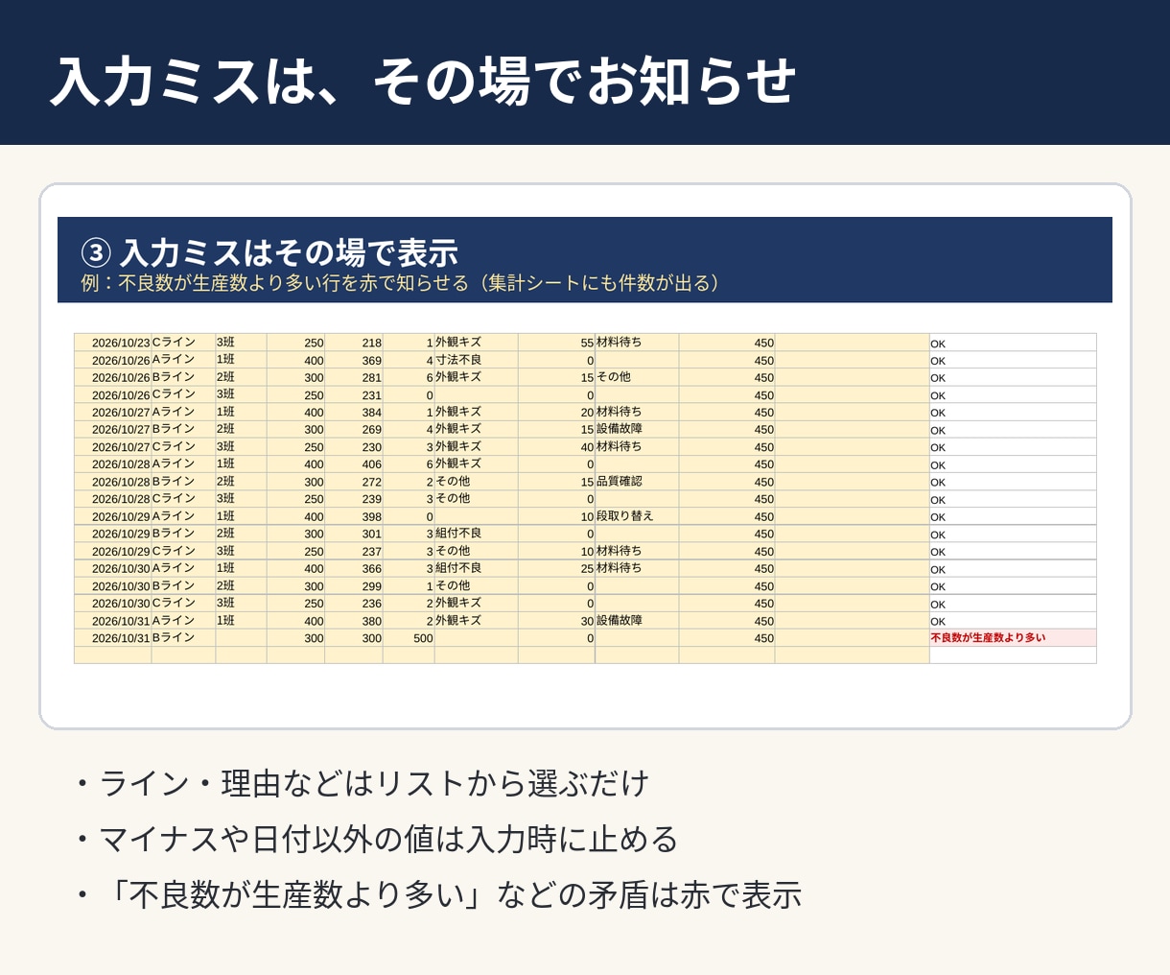The width and height of the screenshot is (1170, 975).
Task: Click the heading ③ 入力ミスはその場で表示
Action: (269, 252)
